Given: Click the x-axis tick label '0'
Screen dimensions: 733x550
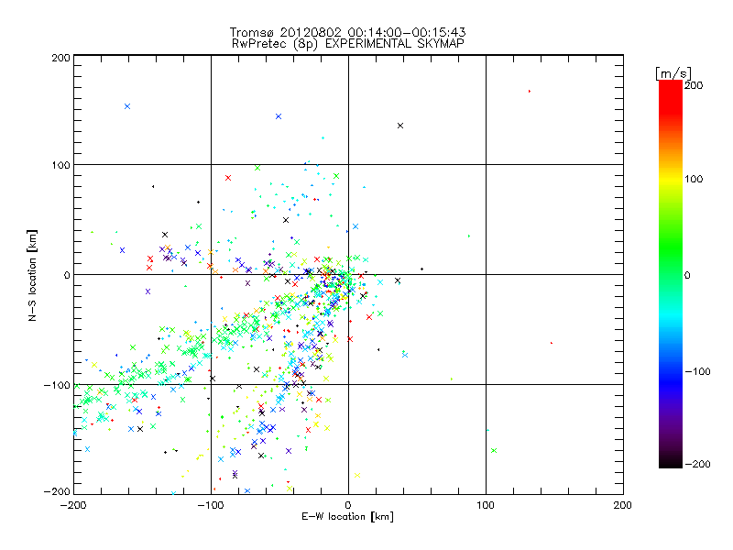Looking at the screenshot, I should click(x=348, y=505).
